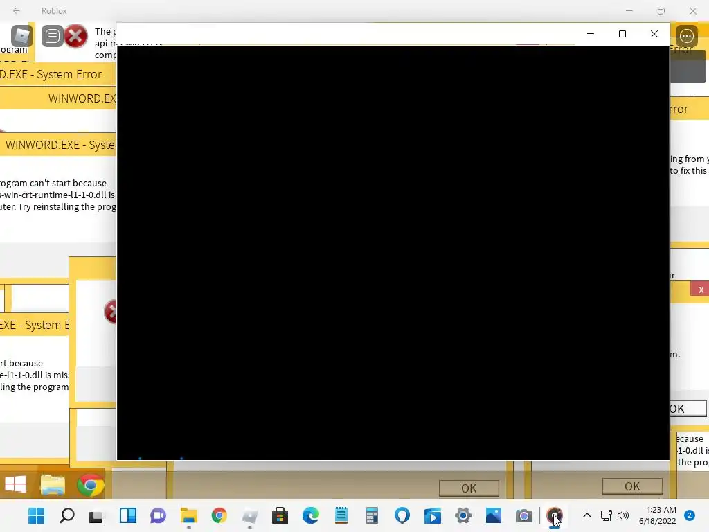Screen dimensions: 709x532
Task: Open the Windows 11 Start menu
Action: (36, 515)
